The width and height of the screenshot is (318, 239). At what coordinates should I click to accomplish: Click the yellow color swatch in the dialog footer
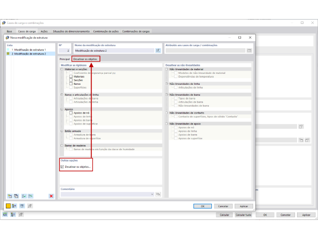click(8, 206)
